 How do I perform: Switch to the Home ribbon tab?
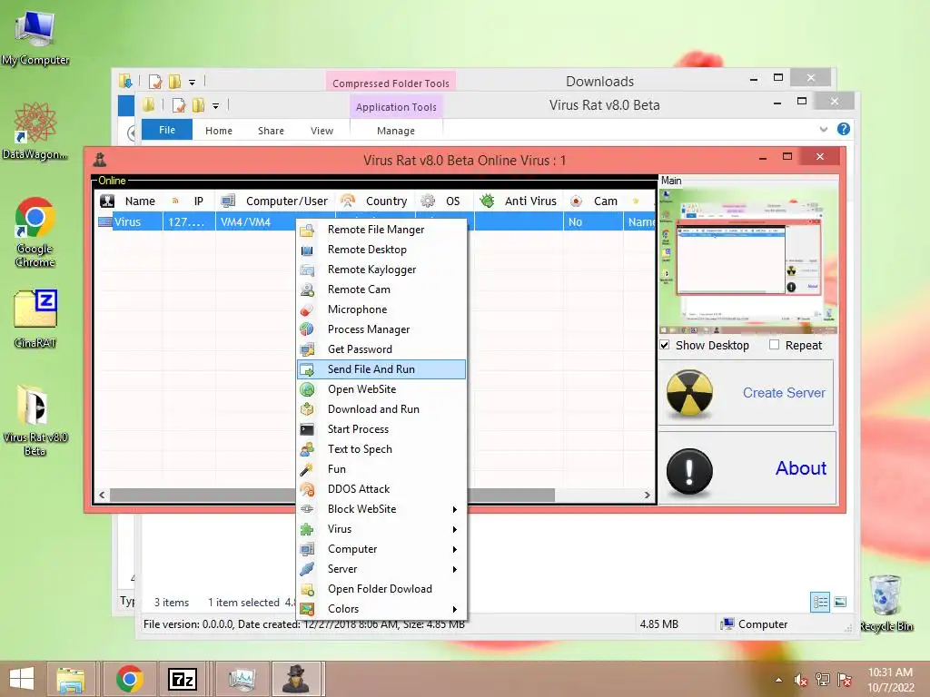219,131
